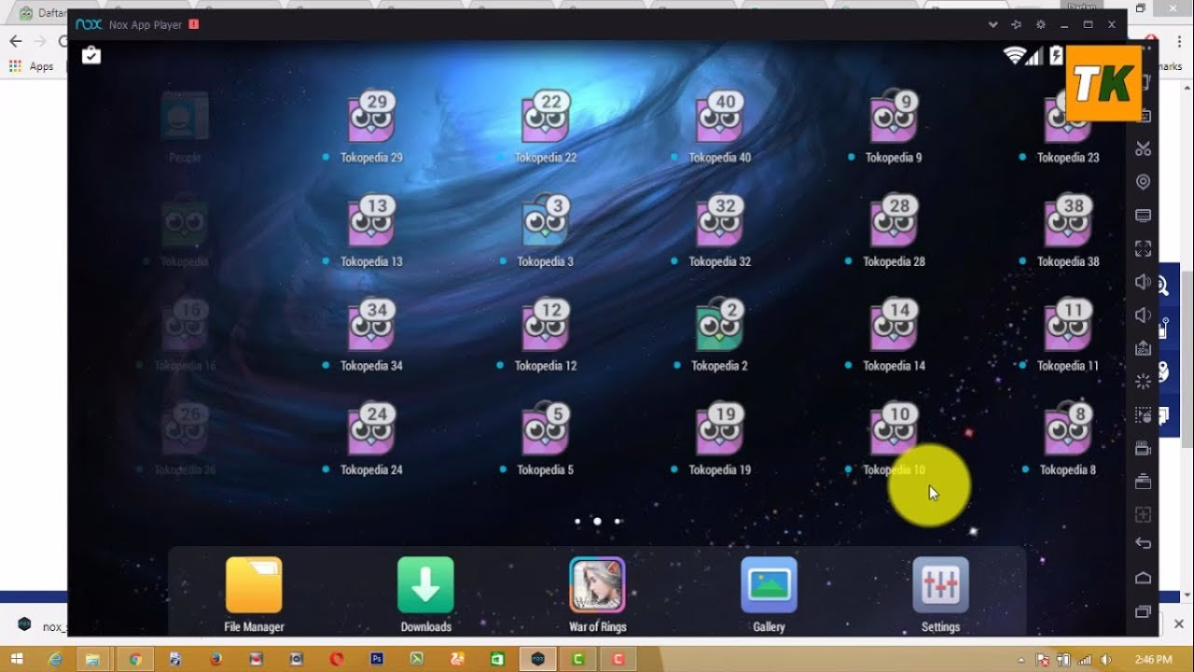Image resolution: width=1194 pixels, height=672 pixels.
Task: Click the system tray volume icon
Action: [x=1106, y=660]
